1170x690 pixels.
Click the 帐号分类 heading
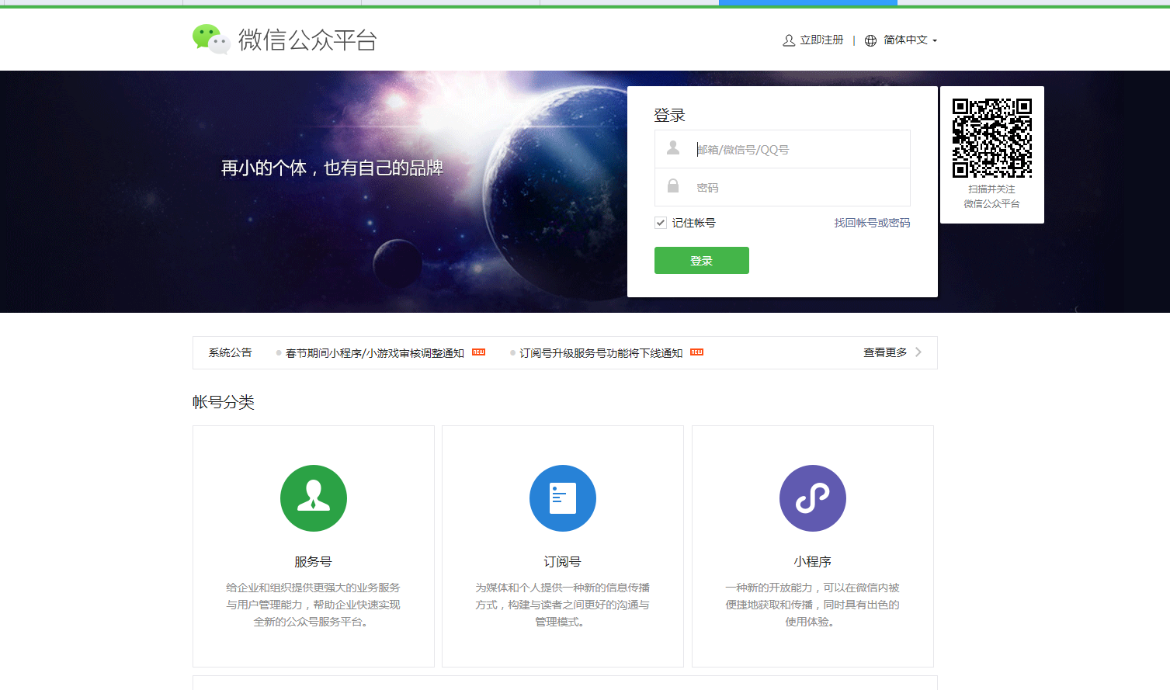[x=224, y=402]
